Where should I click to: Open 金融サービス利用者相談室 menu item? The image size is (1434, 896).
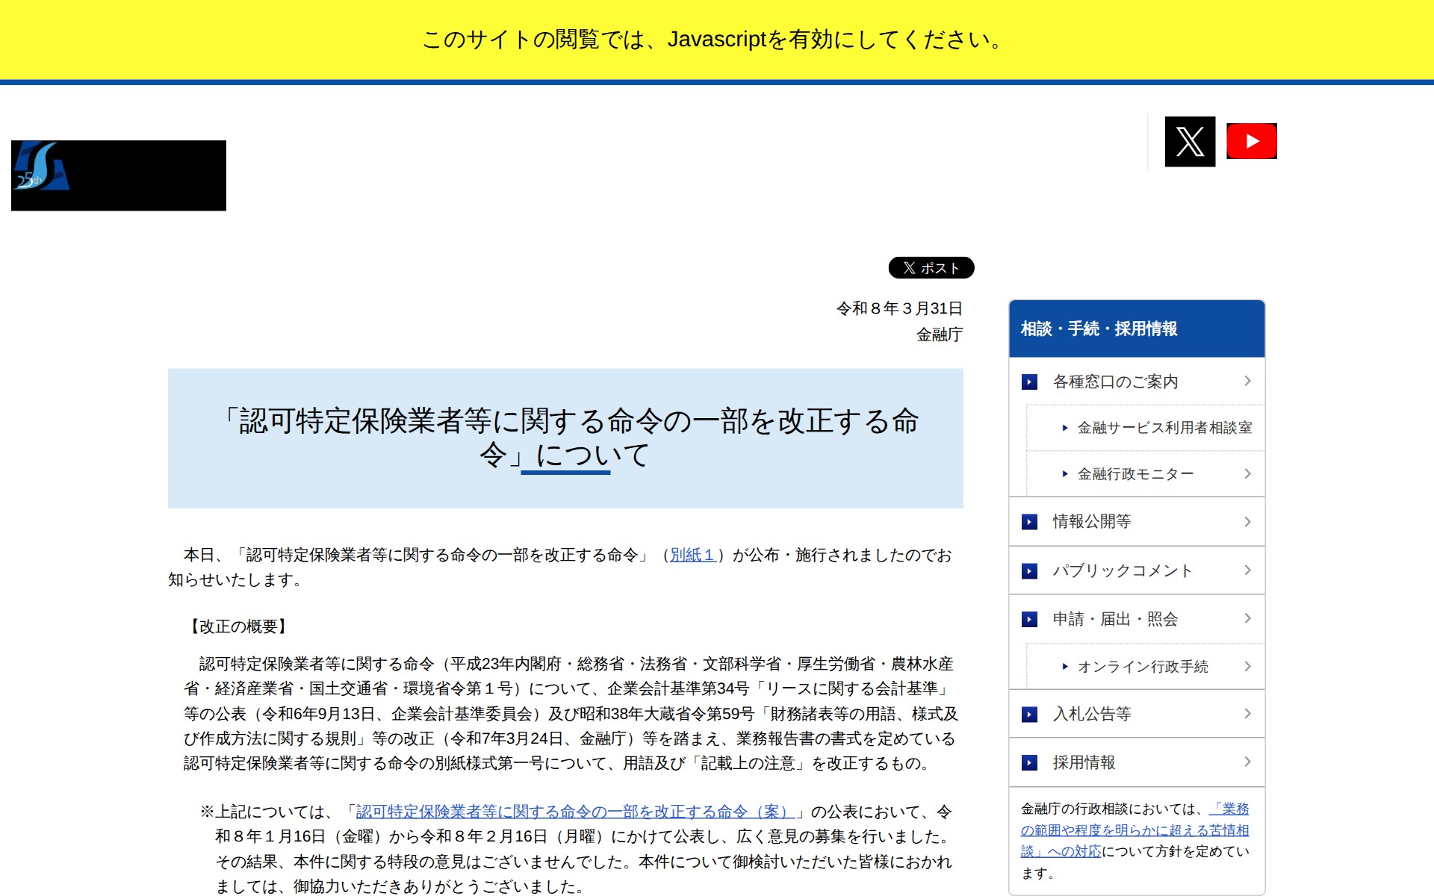pyautogui.click(x=1164, y=428)
